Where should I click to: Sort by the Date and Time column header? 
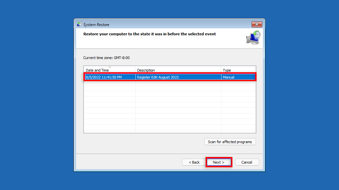[x=97, y=70]
